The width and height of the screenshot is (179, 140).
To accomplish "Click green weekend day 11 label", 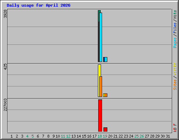I will 63,136.
